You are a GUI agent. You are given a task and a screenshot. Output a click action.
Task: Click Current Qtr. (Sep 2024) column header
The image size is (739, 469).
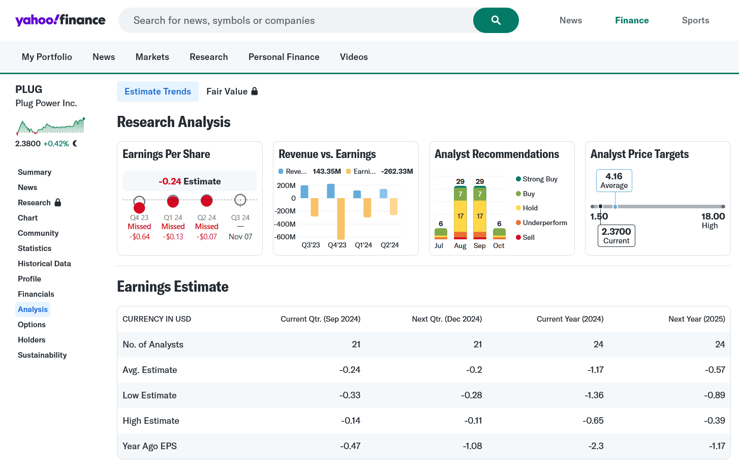(x=320, y=319)
